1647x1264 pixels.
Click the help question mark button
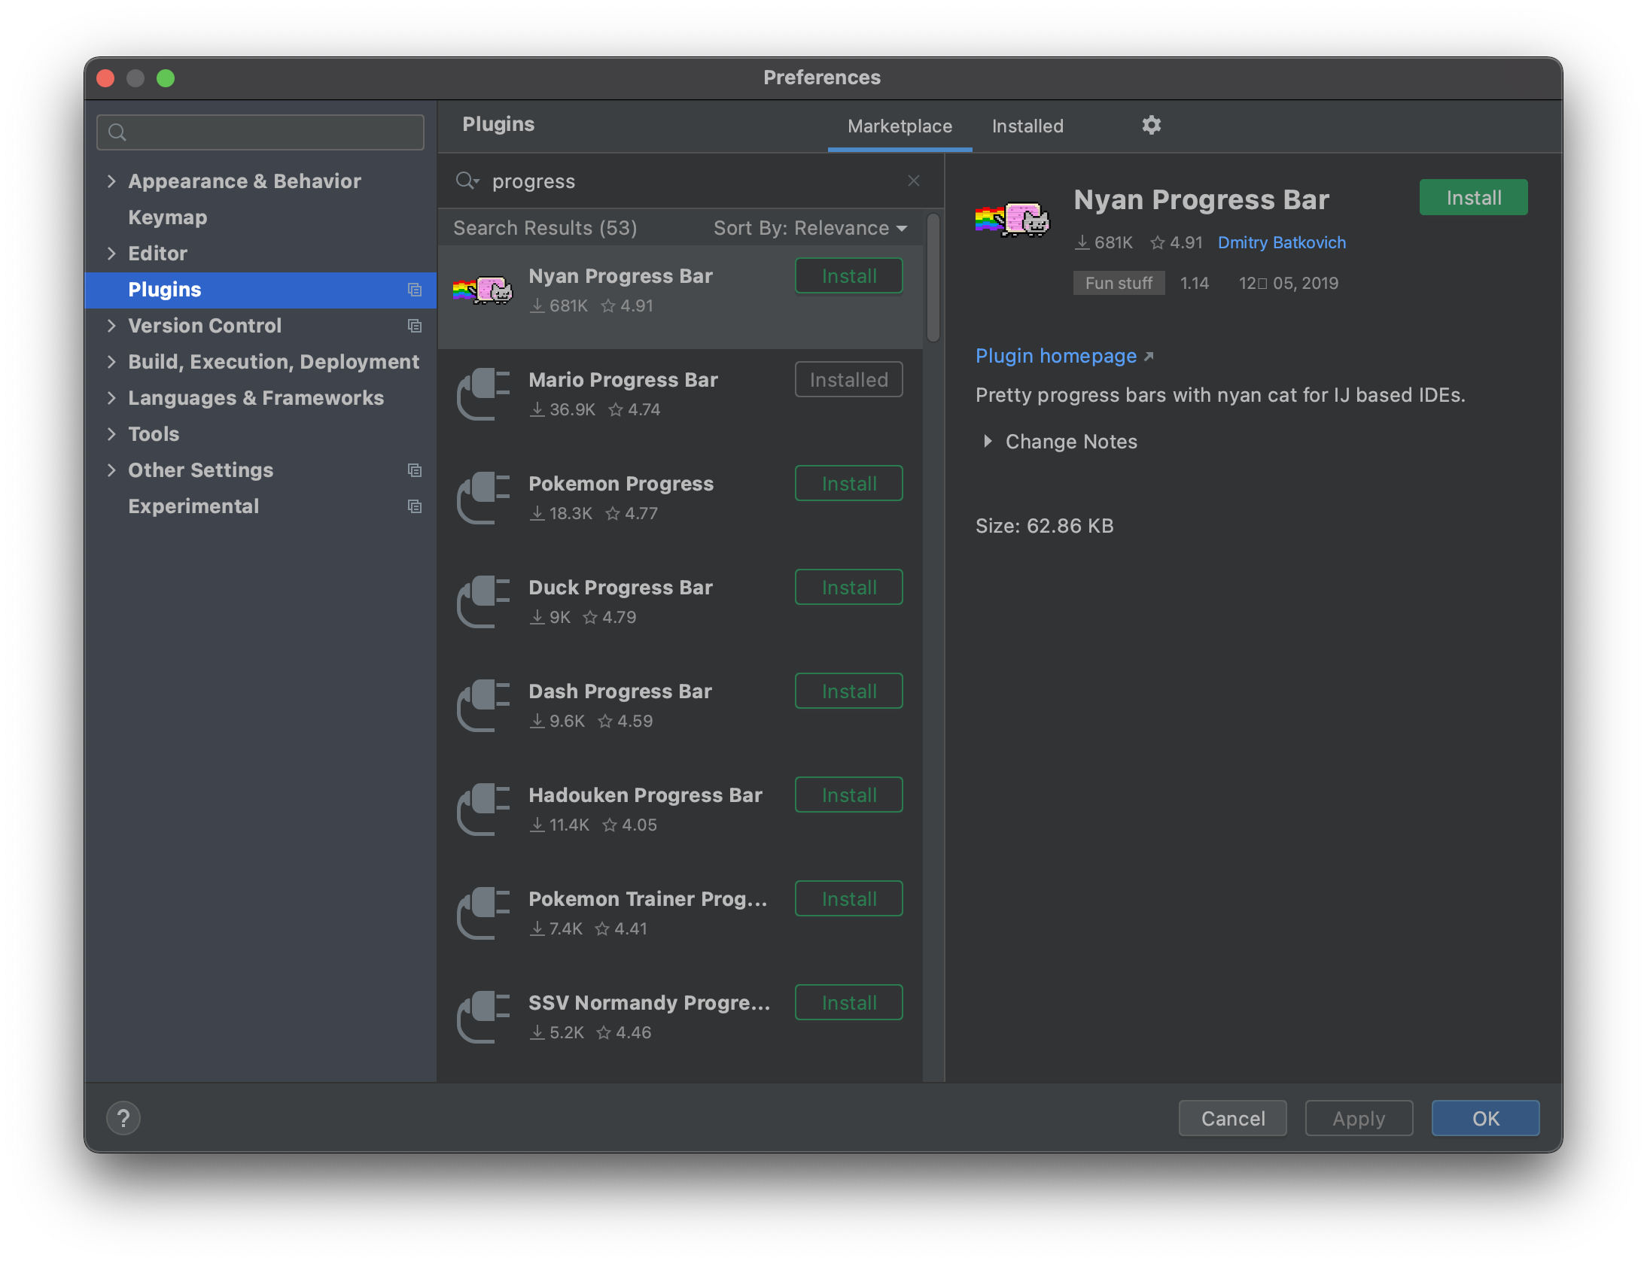[123, 1118]
